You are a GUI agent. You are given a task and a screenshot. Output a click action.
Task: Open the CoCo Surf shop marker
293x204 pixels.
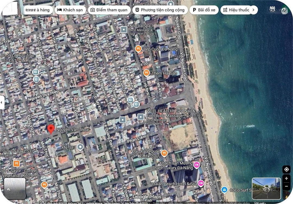pos(224,190)
